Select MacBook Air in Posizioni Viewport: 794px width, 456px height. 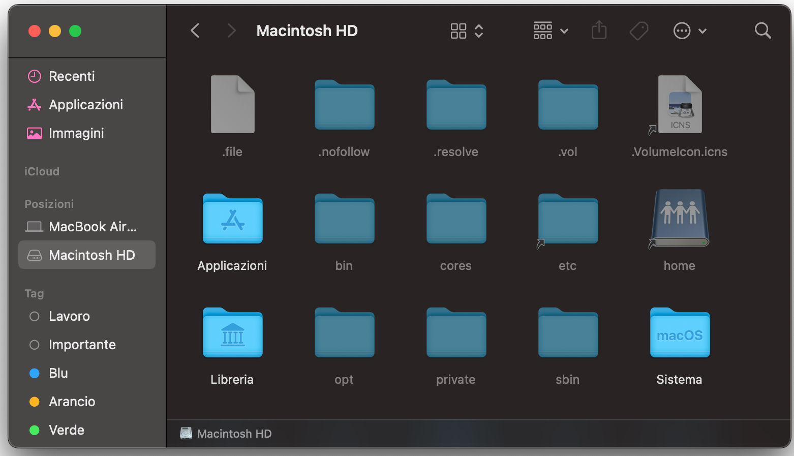click(93, 227)
